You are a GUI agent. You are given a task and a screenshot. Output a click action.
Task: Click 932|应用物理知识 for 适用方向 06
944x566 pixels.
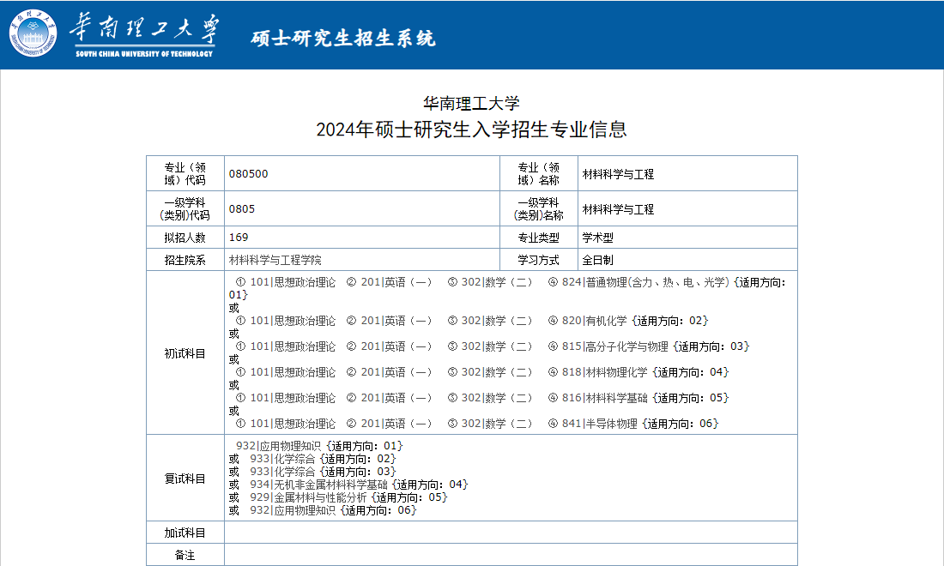tap(293, 510)
